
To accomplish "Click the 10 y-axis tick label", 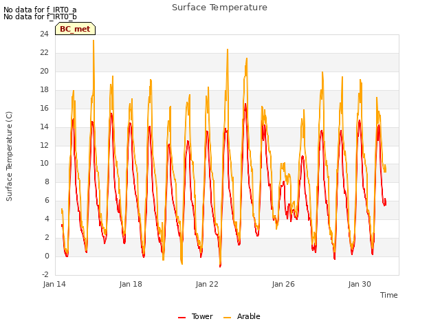I will (44, 164).
